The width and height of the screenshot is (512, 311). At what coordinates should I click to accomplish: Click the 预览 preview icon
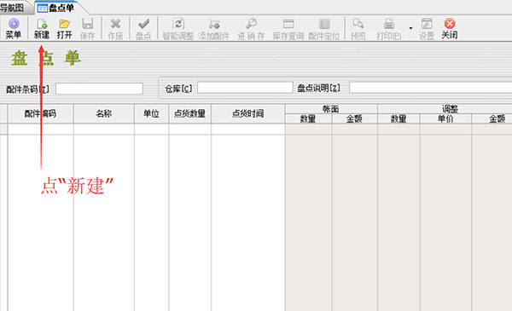358,24
